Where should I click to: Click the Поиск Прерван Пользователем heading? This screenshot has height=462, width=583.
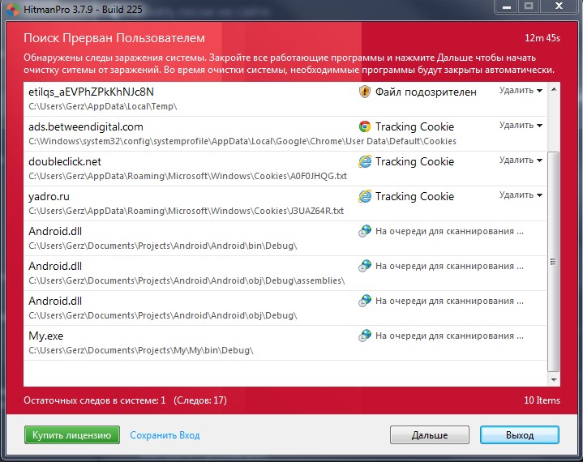114,38
